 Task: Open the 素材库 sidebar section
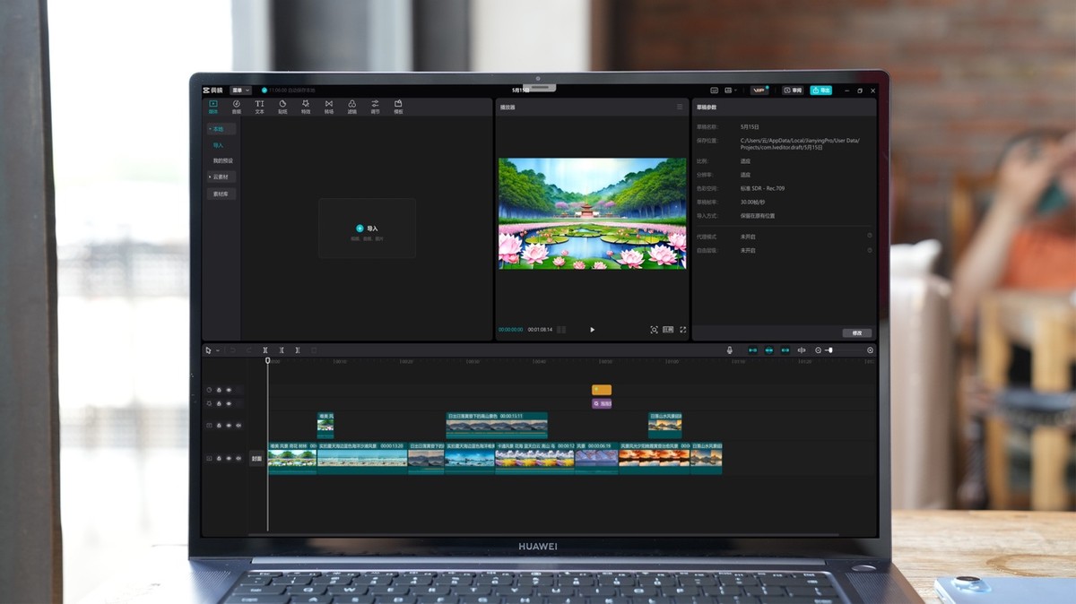coord(221,193)
